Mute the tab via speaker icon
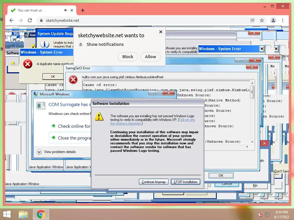Viewport: 294px width, 220px height. tap(65, 10)
